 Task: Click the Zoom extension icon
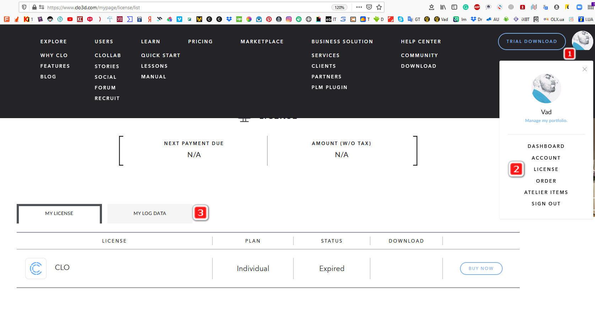pos(579,7)
